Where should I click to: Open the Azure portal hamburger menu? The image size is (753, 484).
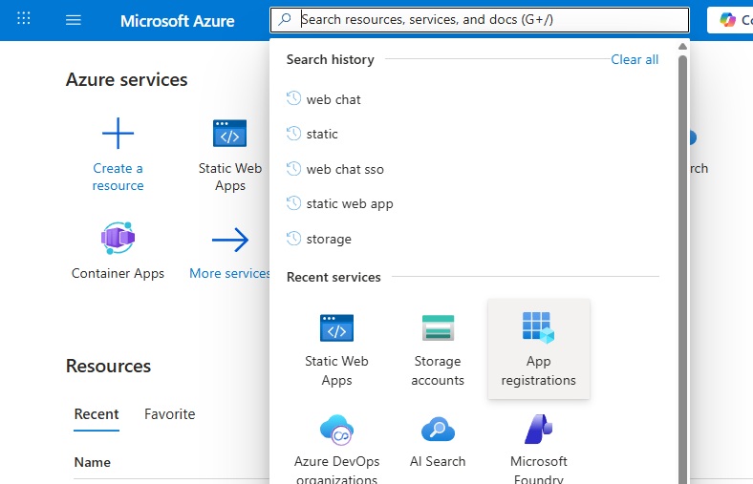coord(74,20)
